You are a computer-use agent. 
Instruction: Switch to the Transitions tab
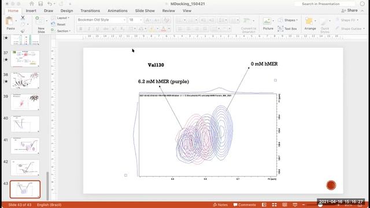(x=90, y=10)
